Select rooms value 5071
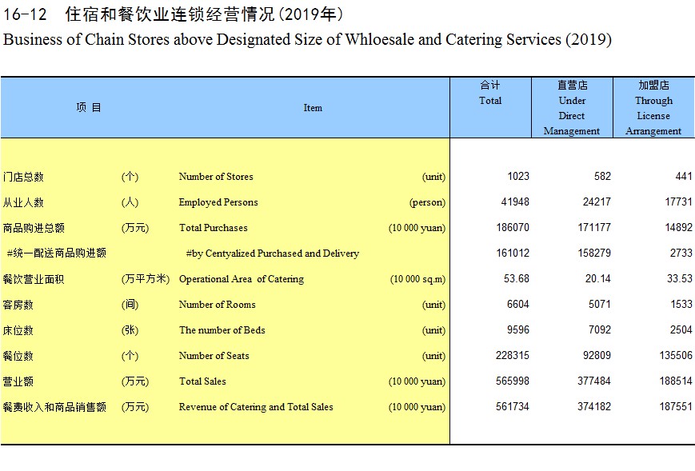The width and height of the screenshot is (695, 471). tap(600, 305)
